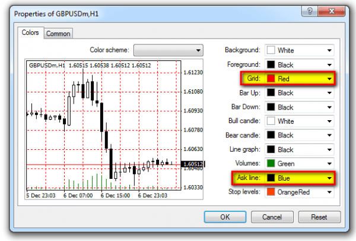This screenshot has width=356, height=241.
Task: Close the Properties dialog window
Action: pyautogui.click(x=332, y=11)
